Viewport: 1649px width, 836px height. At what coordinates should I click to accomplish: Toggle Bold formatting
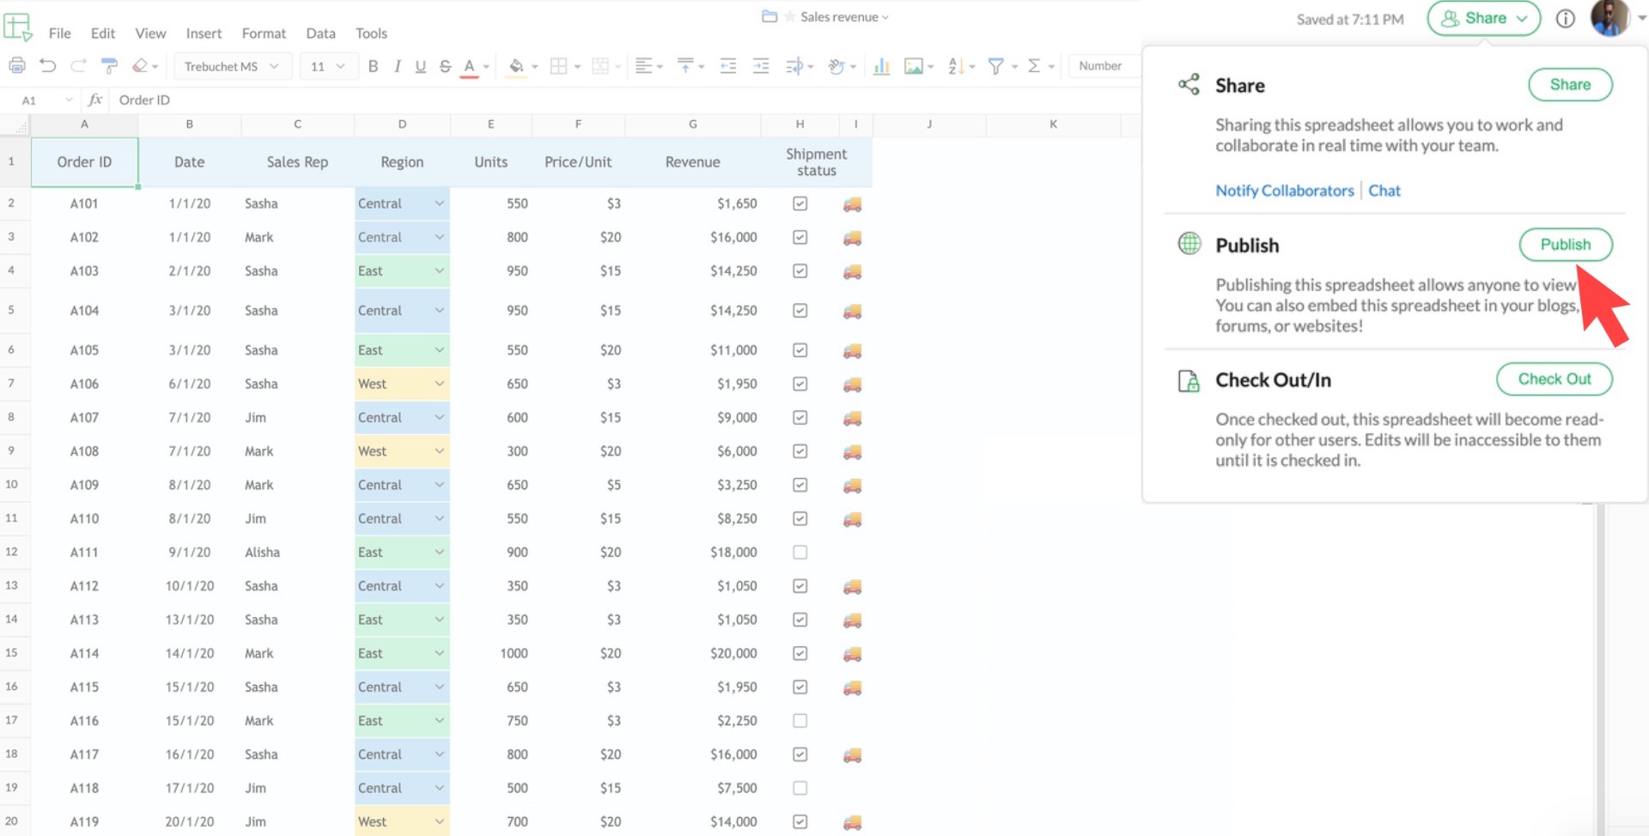[373, 66]
